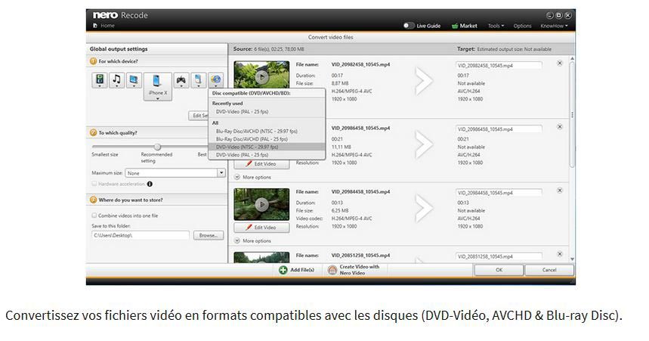Image resolution: width=649 pixels, height=341 pixels.
Task: Expand More options under VID_20986458
Action: pos(253,178)
